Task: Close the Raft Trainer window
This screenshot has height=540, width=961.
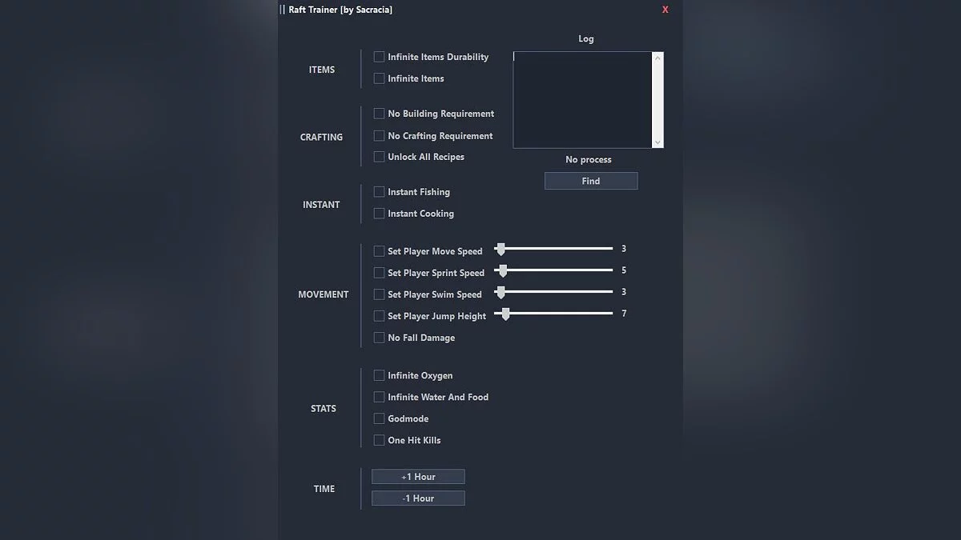Action: coord(665,10)
